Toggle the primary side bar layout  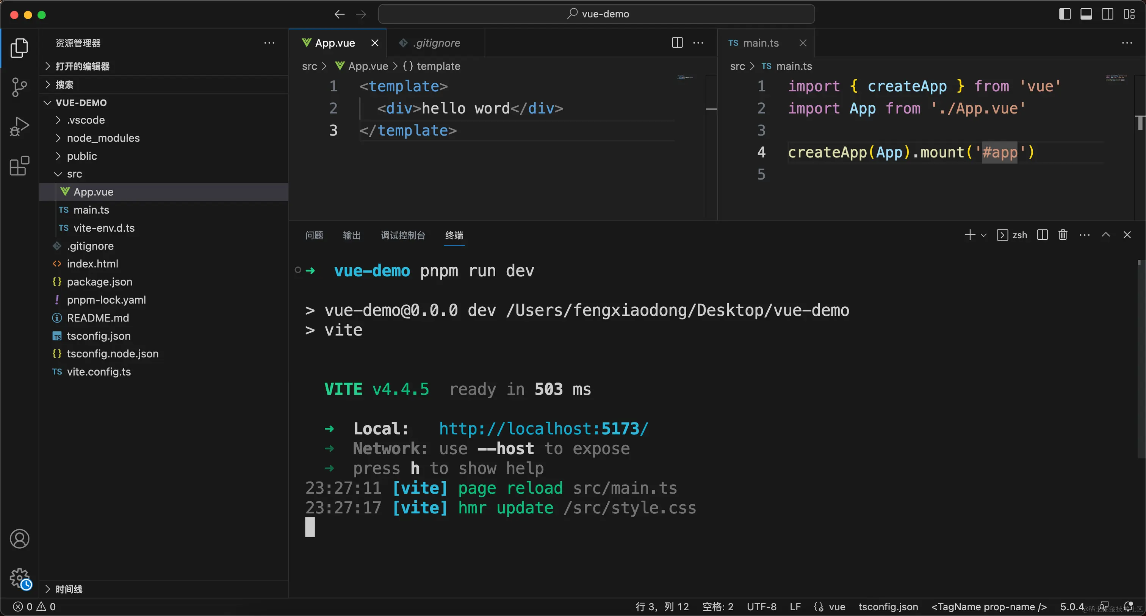click(x=1065, y=14)
